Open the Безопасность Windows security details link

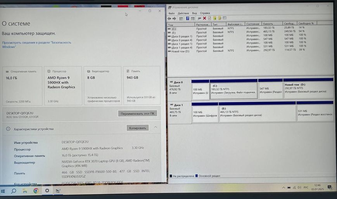click(x=36, y=45)
